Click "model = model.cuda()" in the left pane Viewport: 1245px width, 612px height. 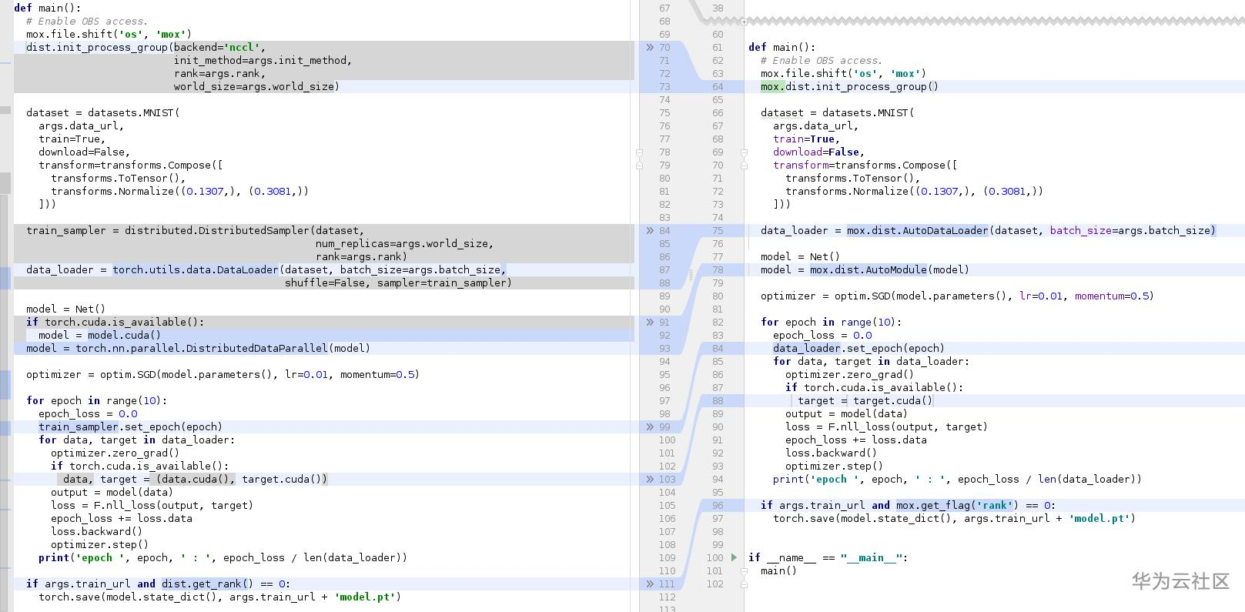100,336
